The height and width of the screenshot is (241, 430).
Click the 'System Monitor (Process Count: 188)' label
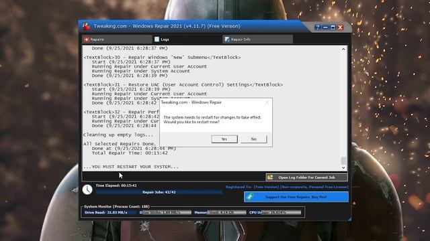tap(117, 207)
